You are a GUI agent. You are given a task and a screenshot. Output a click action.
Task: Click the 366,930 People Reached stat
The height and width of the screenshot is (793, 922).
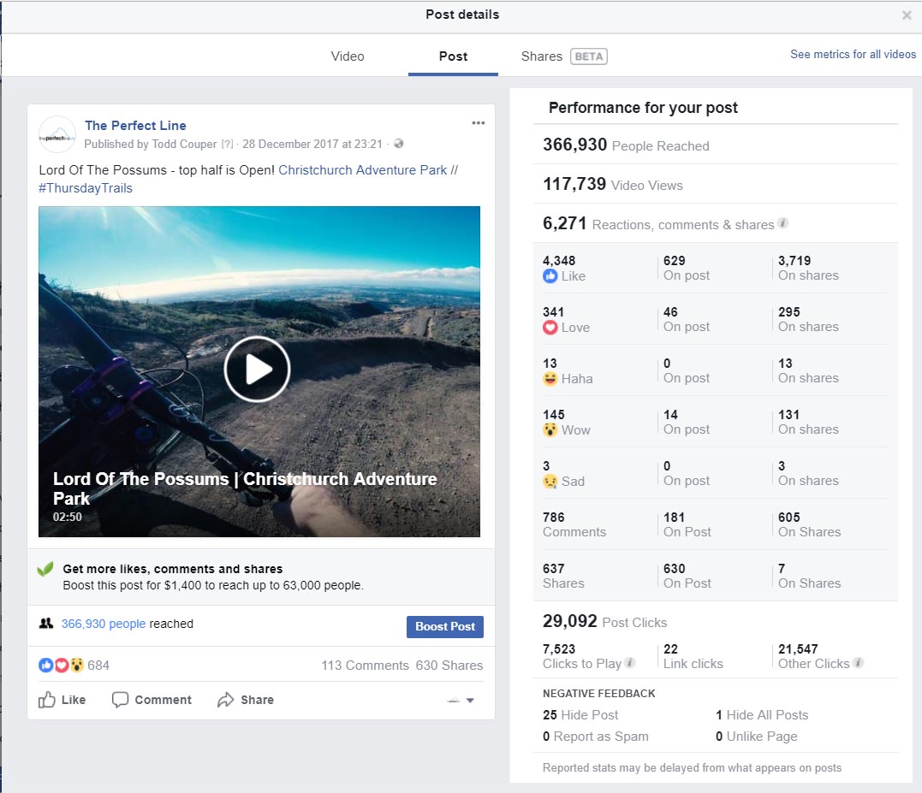tap(626, 145)
